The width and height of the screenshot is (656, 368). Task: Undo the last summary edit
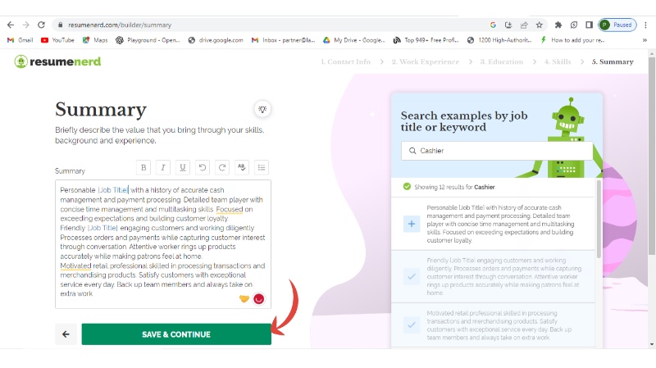pos(203,167)
